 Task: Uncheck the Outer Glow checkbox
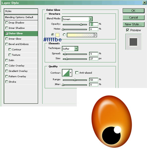click(7, 33)
